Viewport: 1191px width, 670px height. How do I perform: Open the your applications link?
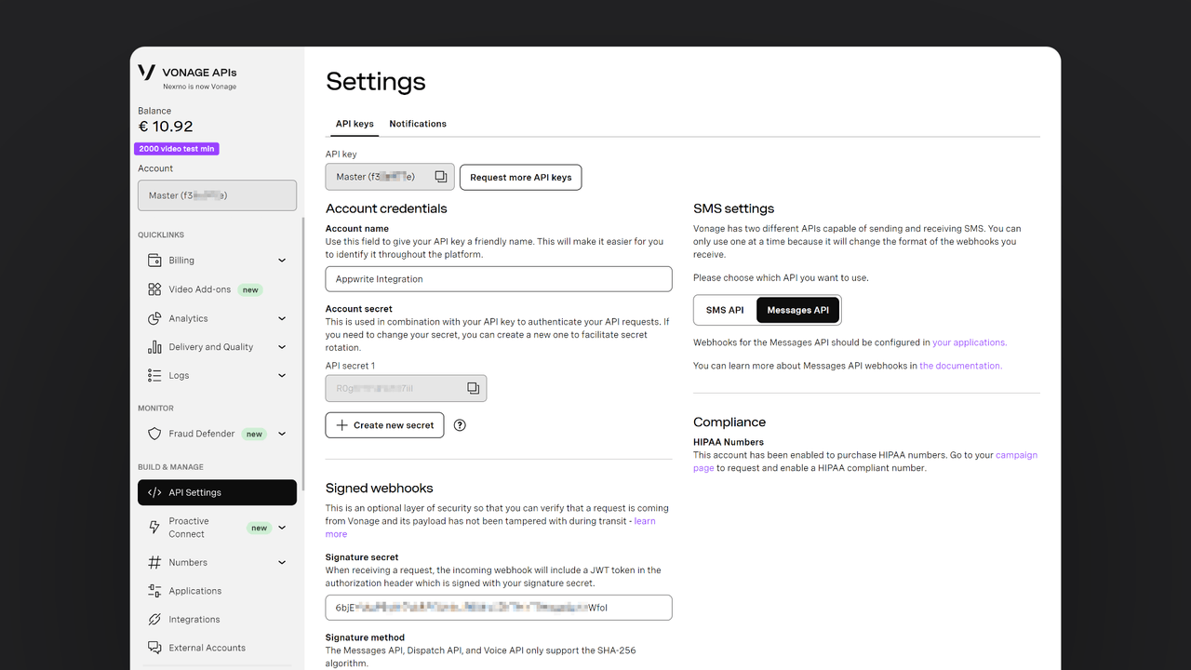click(x=970, y=342)
